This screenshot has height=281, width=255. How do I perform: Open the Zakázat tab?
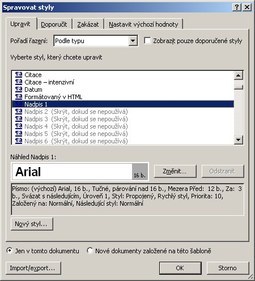click(88, 24)
